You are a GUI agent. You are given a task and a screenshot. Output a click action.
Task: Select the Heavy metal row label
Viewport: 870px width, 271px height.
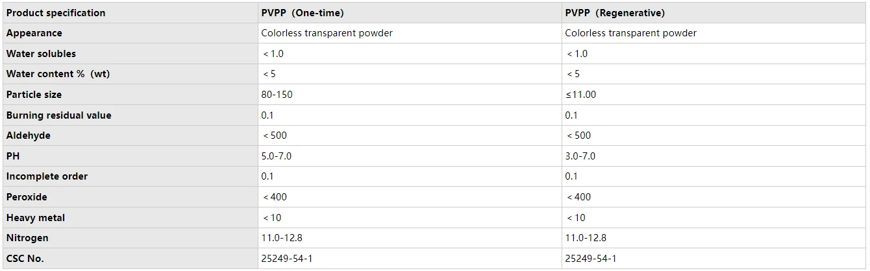point(36,218)
